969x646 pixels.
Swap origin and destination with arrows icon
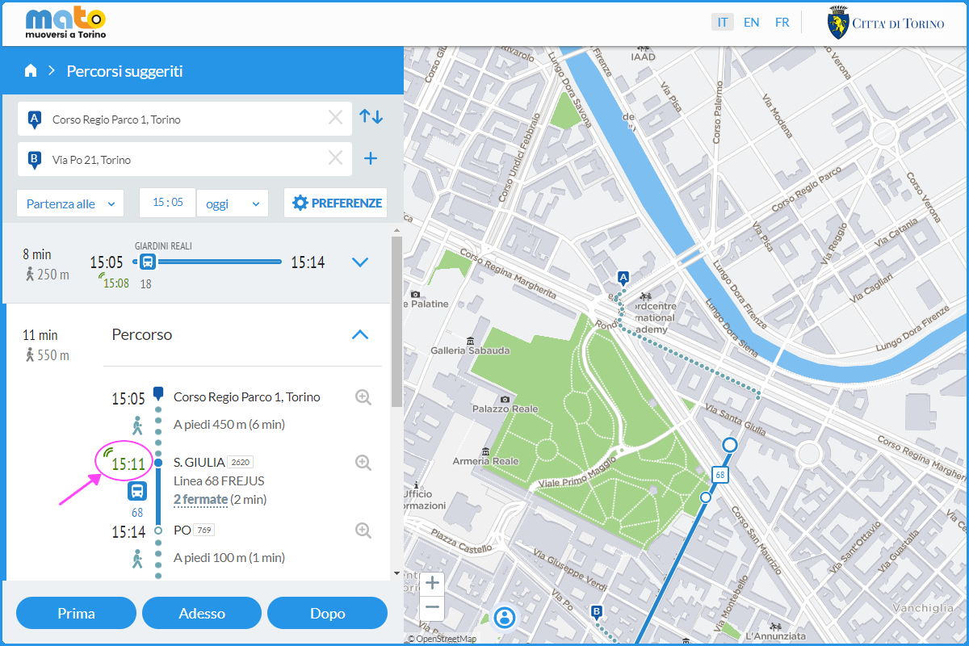point(371,117)
